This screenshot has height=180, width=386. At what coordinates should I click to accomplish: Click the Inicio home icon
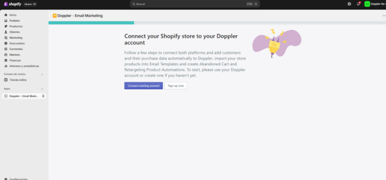pos(6,15)
